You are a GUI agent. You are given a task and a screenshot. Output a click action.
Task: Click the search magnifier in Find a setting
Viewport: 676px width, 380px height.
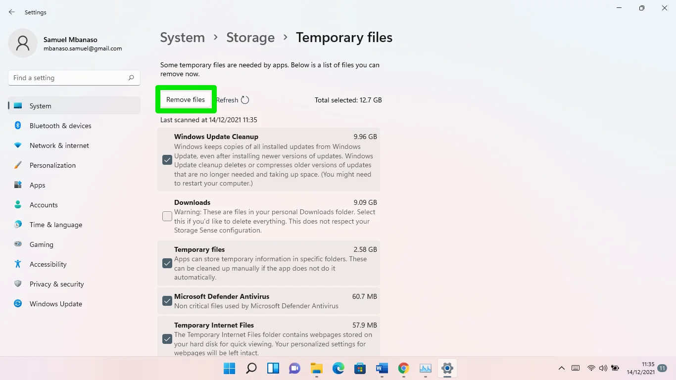tap(131, 78)
